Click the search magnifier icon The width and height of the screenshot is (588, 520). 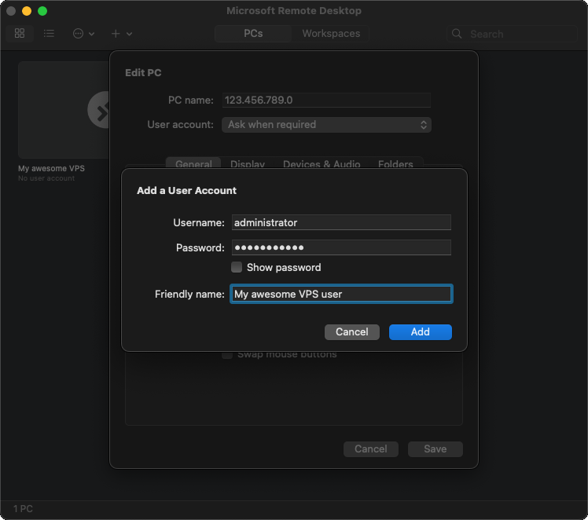pos(458,35)
